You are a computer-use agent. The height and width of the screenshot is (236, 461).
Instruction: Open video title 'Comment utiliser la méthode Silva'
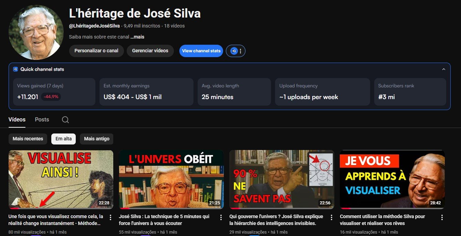(x=383, y=220)
